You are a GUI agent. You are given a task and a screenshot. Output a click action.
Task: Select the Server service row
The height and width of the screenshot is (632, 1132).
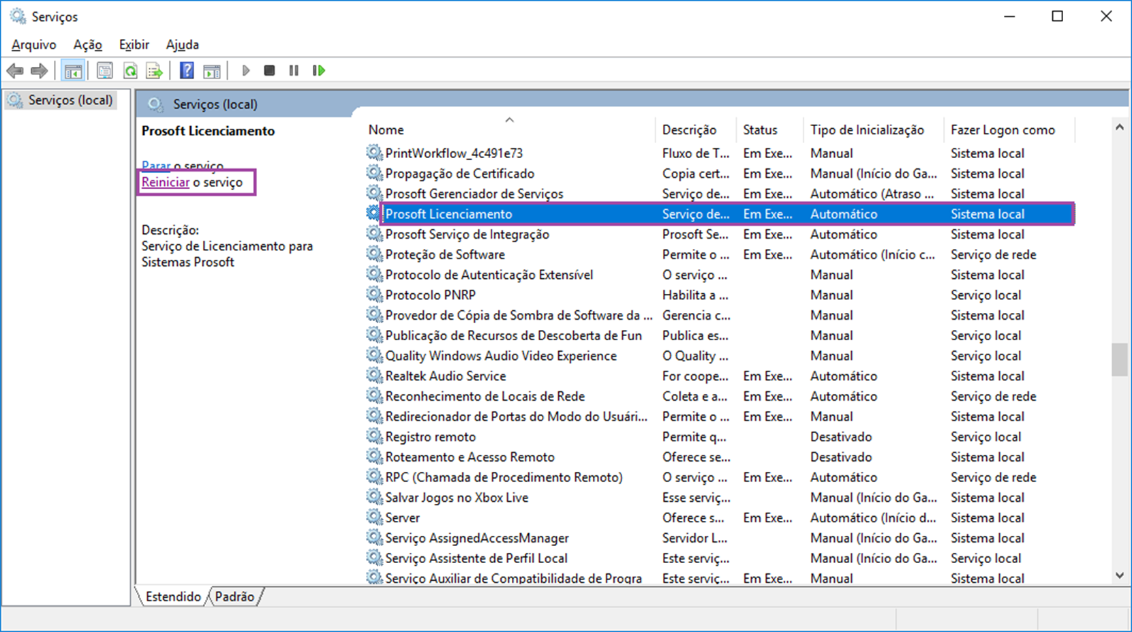(x=720, y=518)
